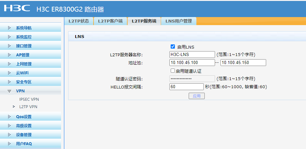Expand the 设备管理 arrow icon

click(9, 135)
